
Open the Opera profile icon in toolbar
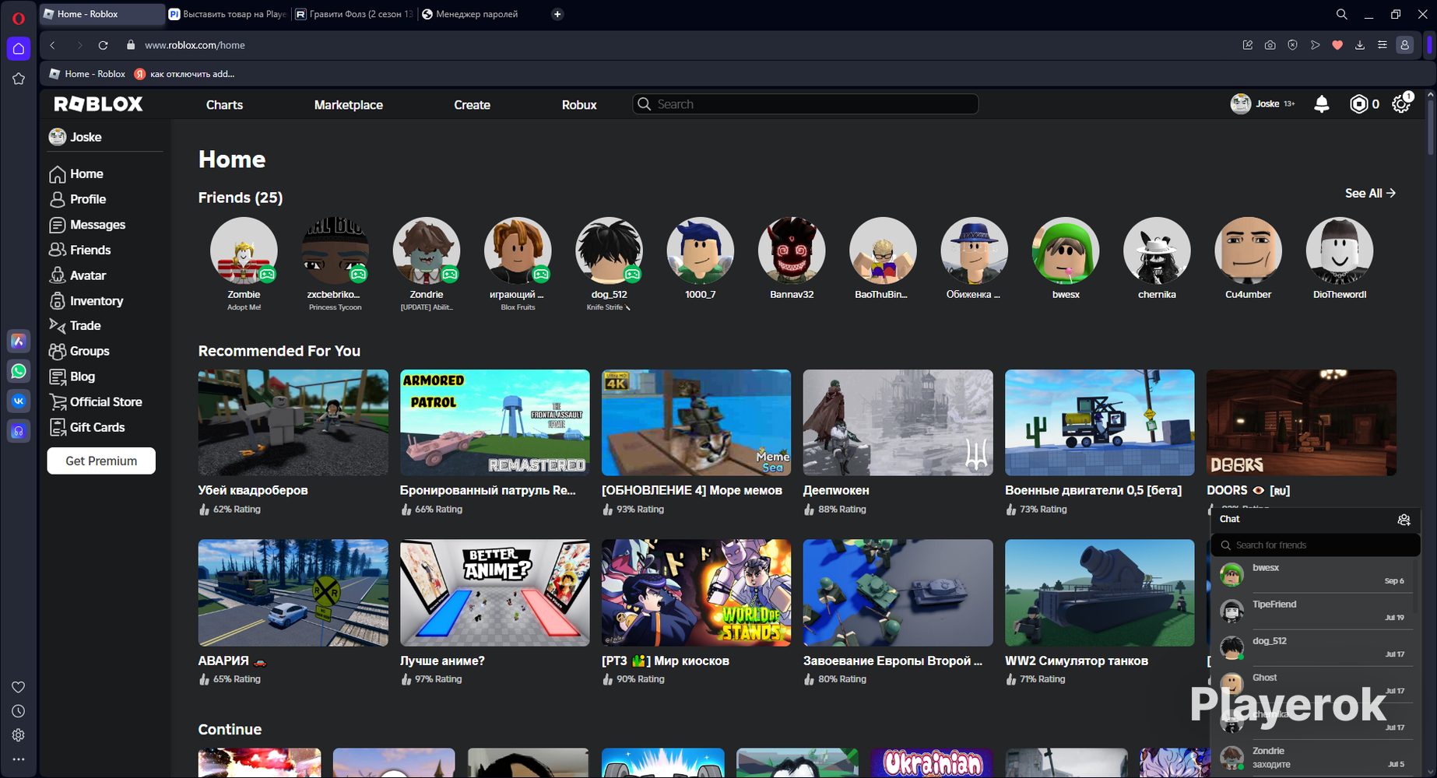pyautogui.click(x=1404, y=45)
